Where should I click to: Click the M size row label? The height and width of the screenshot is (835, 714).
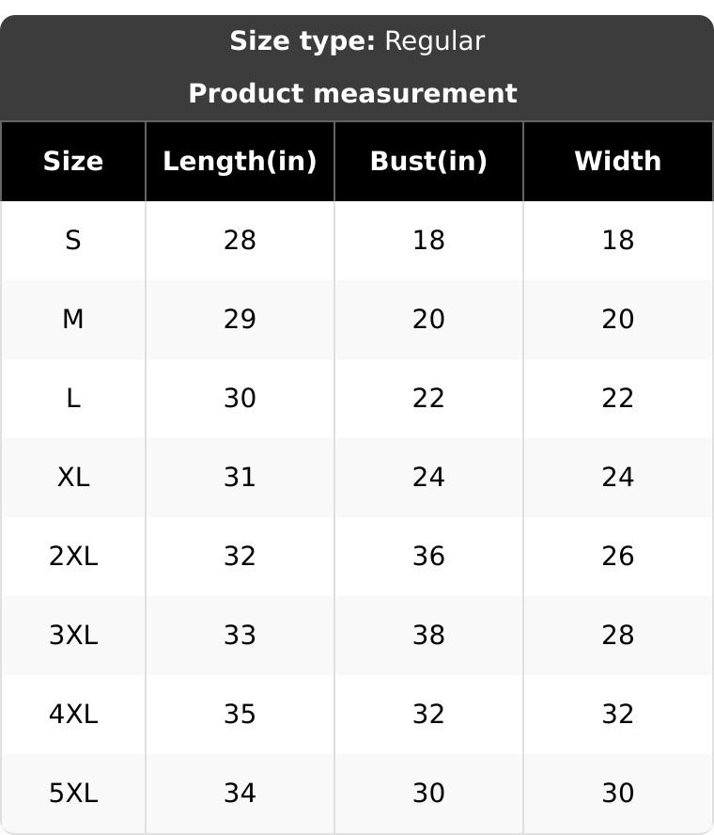click(x=73, y=320)
